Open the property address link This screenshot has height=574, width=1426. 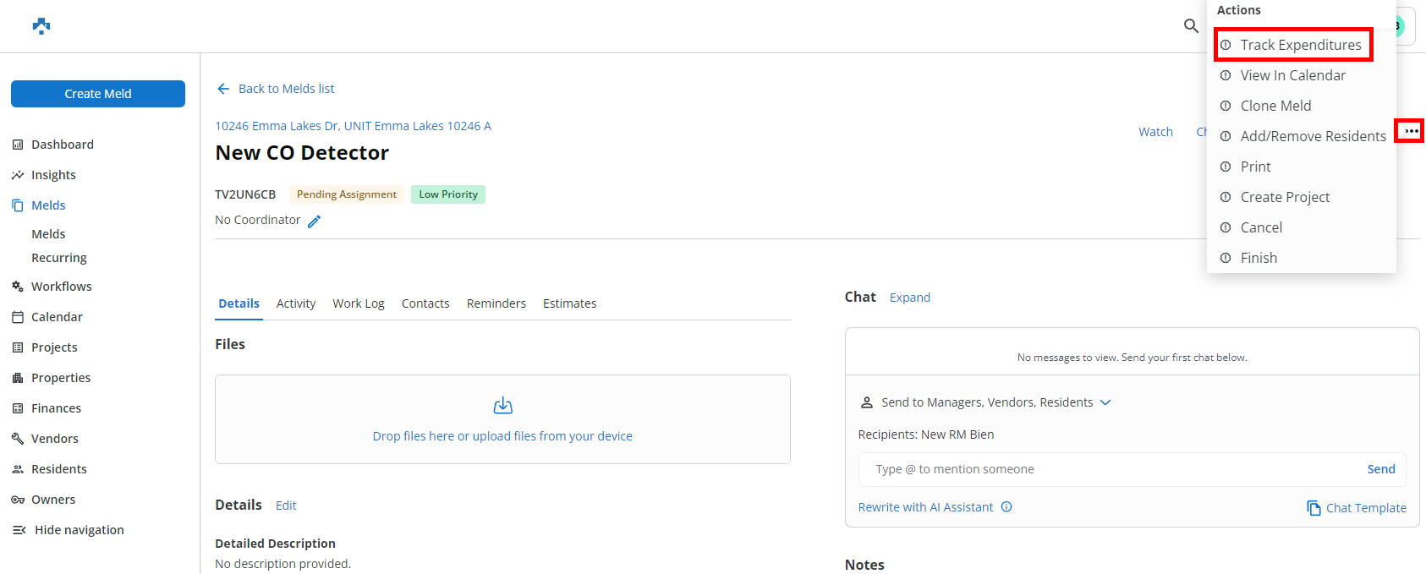click(353, 126)
